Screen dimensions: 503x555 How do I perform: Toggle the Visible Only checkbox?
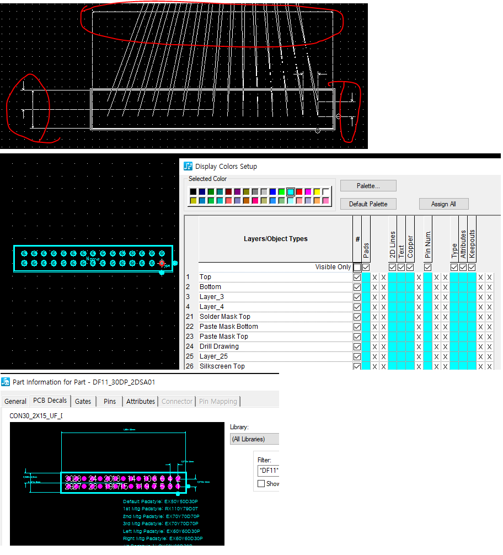pyautogui.click(x=357, y=267)
